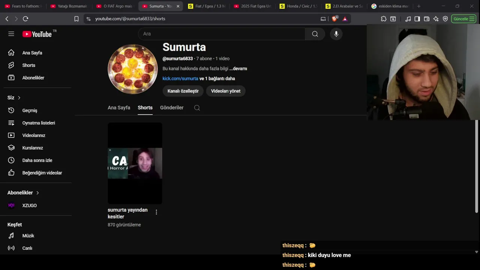Image resolution: width=480 pixels, height=270 pixels.
Task: Click Videoları yönet button
Action: coord(226,91)
